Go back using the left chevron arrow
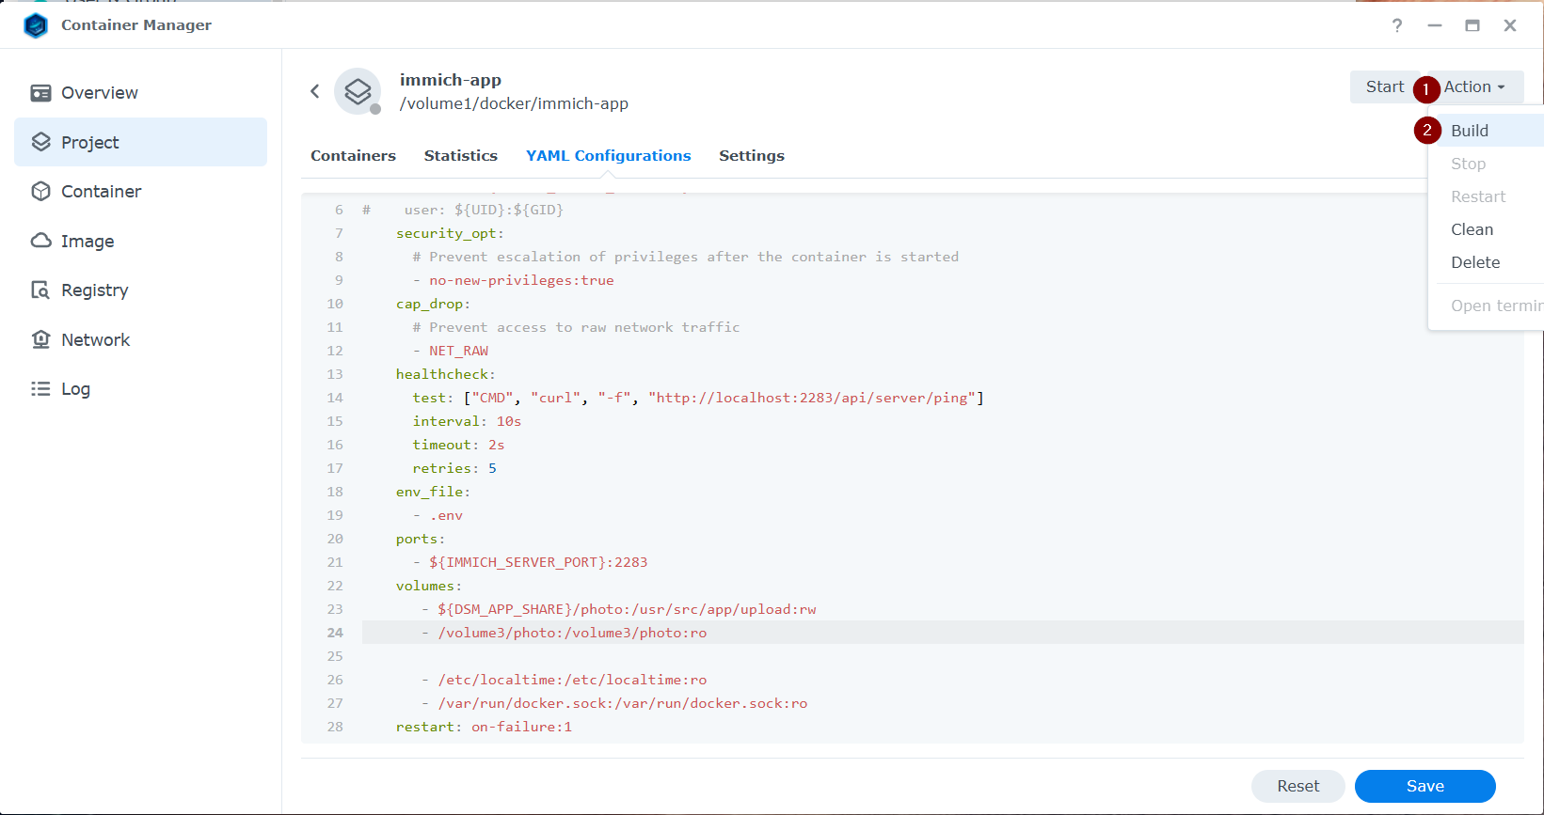The height and width of the screenshot is (815, 1544). [x=315, y=91]
